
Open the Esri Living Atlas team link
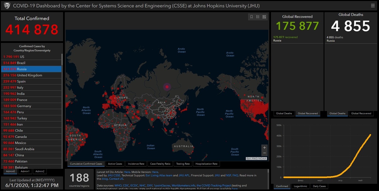pos(159,176)
